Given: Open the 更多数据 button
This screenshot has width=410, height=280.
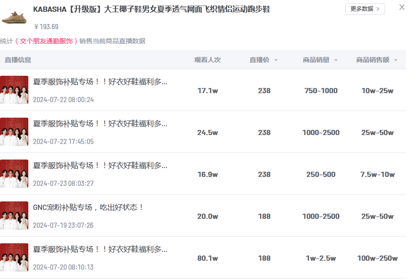Looking at the screenshot, I should (x=365, y=9).
